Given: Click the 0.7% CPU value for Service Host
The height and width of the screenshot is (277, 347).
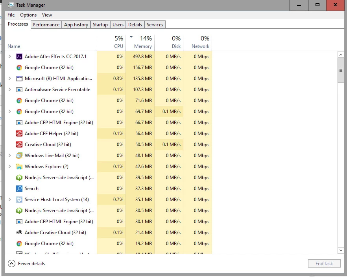Looking at the screenshot, I should point(118,200).
